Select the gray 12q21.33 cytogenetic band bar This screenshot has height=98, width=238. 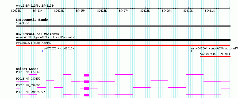click(x=123, y=26)
